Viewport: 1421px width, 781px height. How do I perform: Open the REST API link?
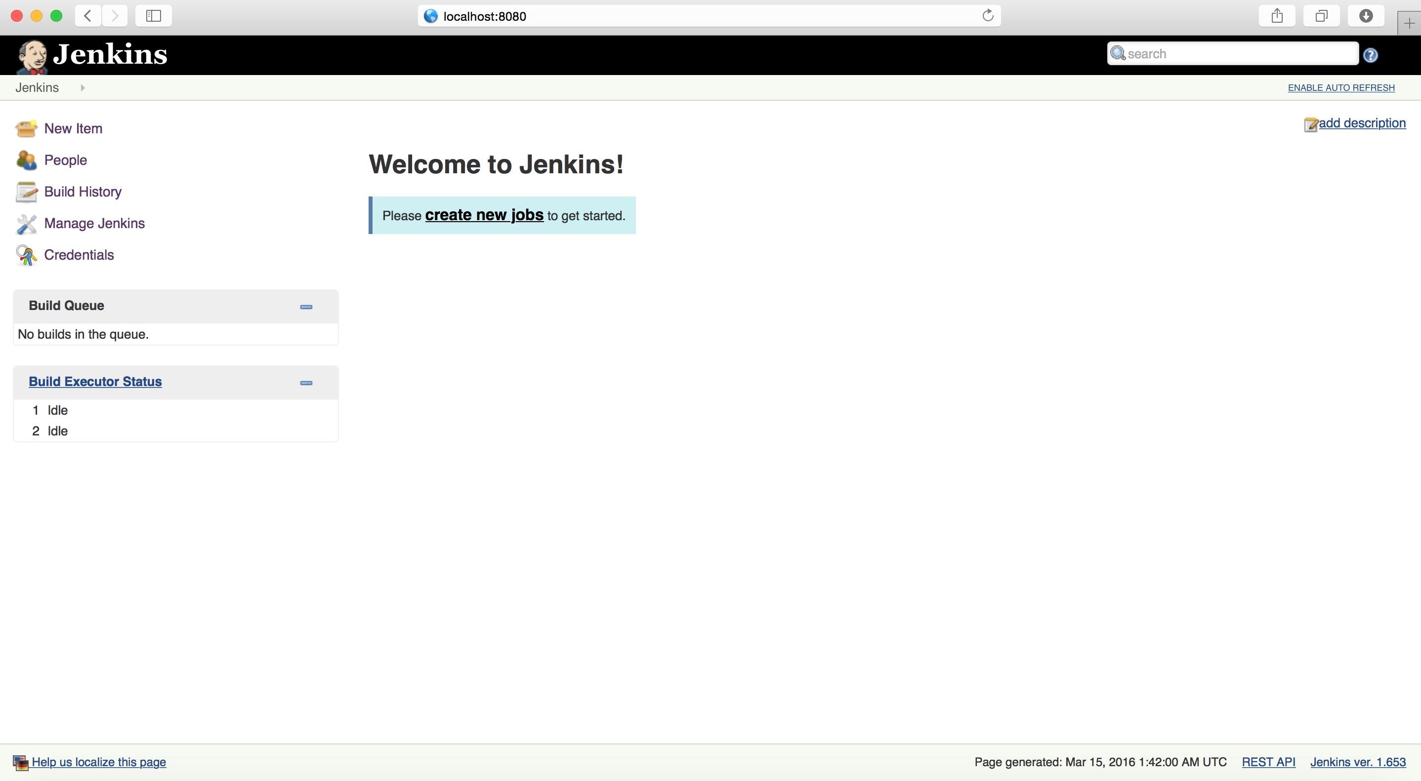(1268, 762)
